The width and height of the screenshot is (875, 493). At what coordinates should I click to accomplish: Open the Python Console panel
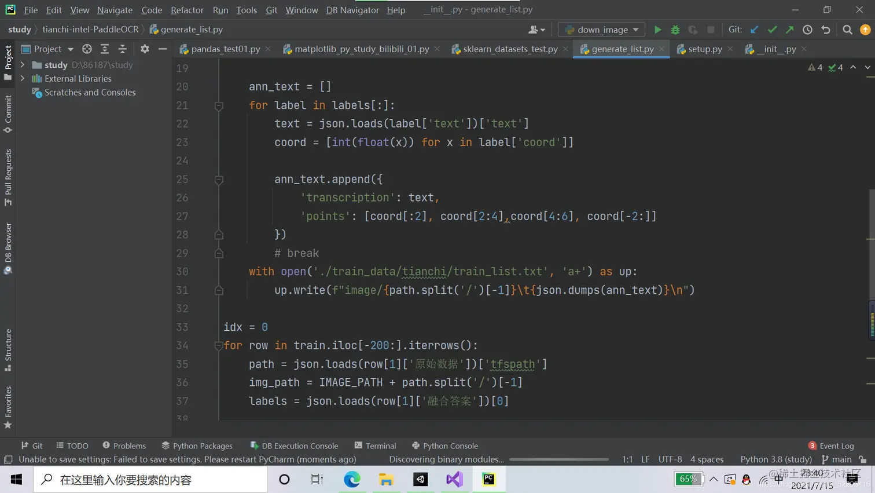(444, 445)
